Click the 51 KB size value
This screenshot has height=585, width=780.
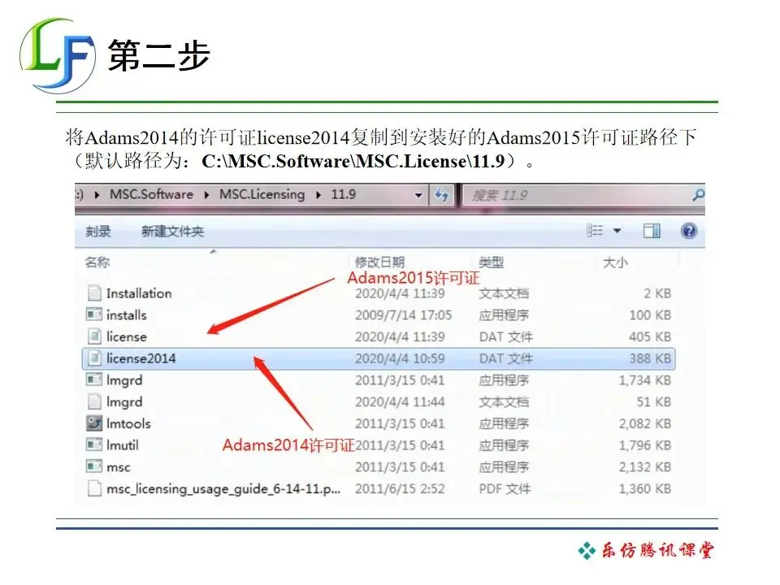[x=653, y=401]
